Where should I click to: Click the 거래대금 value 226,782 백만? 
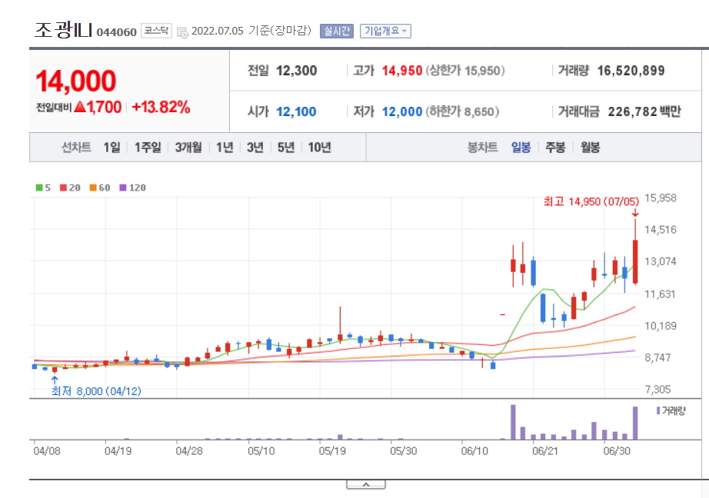click(644, 111)
